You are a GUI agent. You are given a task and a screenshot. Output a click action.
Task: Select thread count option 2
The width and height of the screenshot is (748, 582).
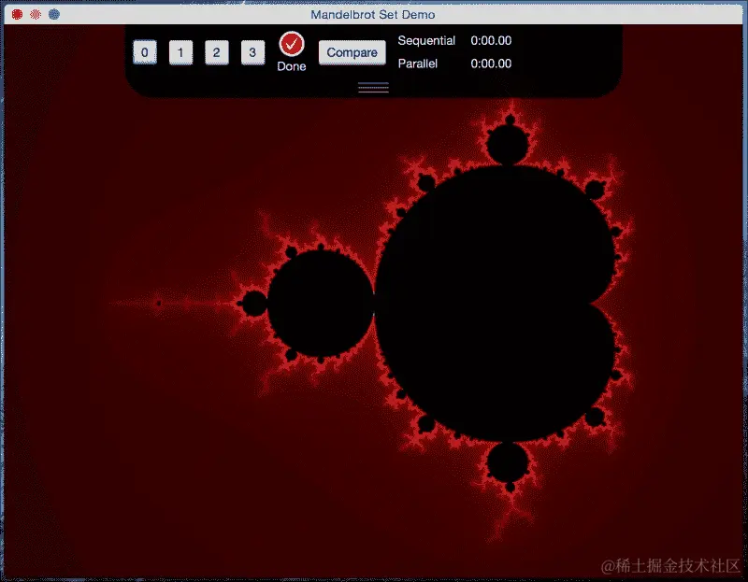(217, 52)
